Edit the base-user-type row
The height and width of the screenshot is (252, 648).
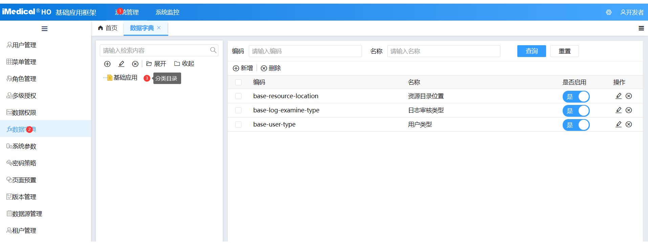pos(619,124)
